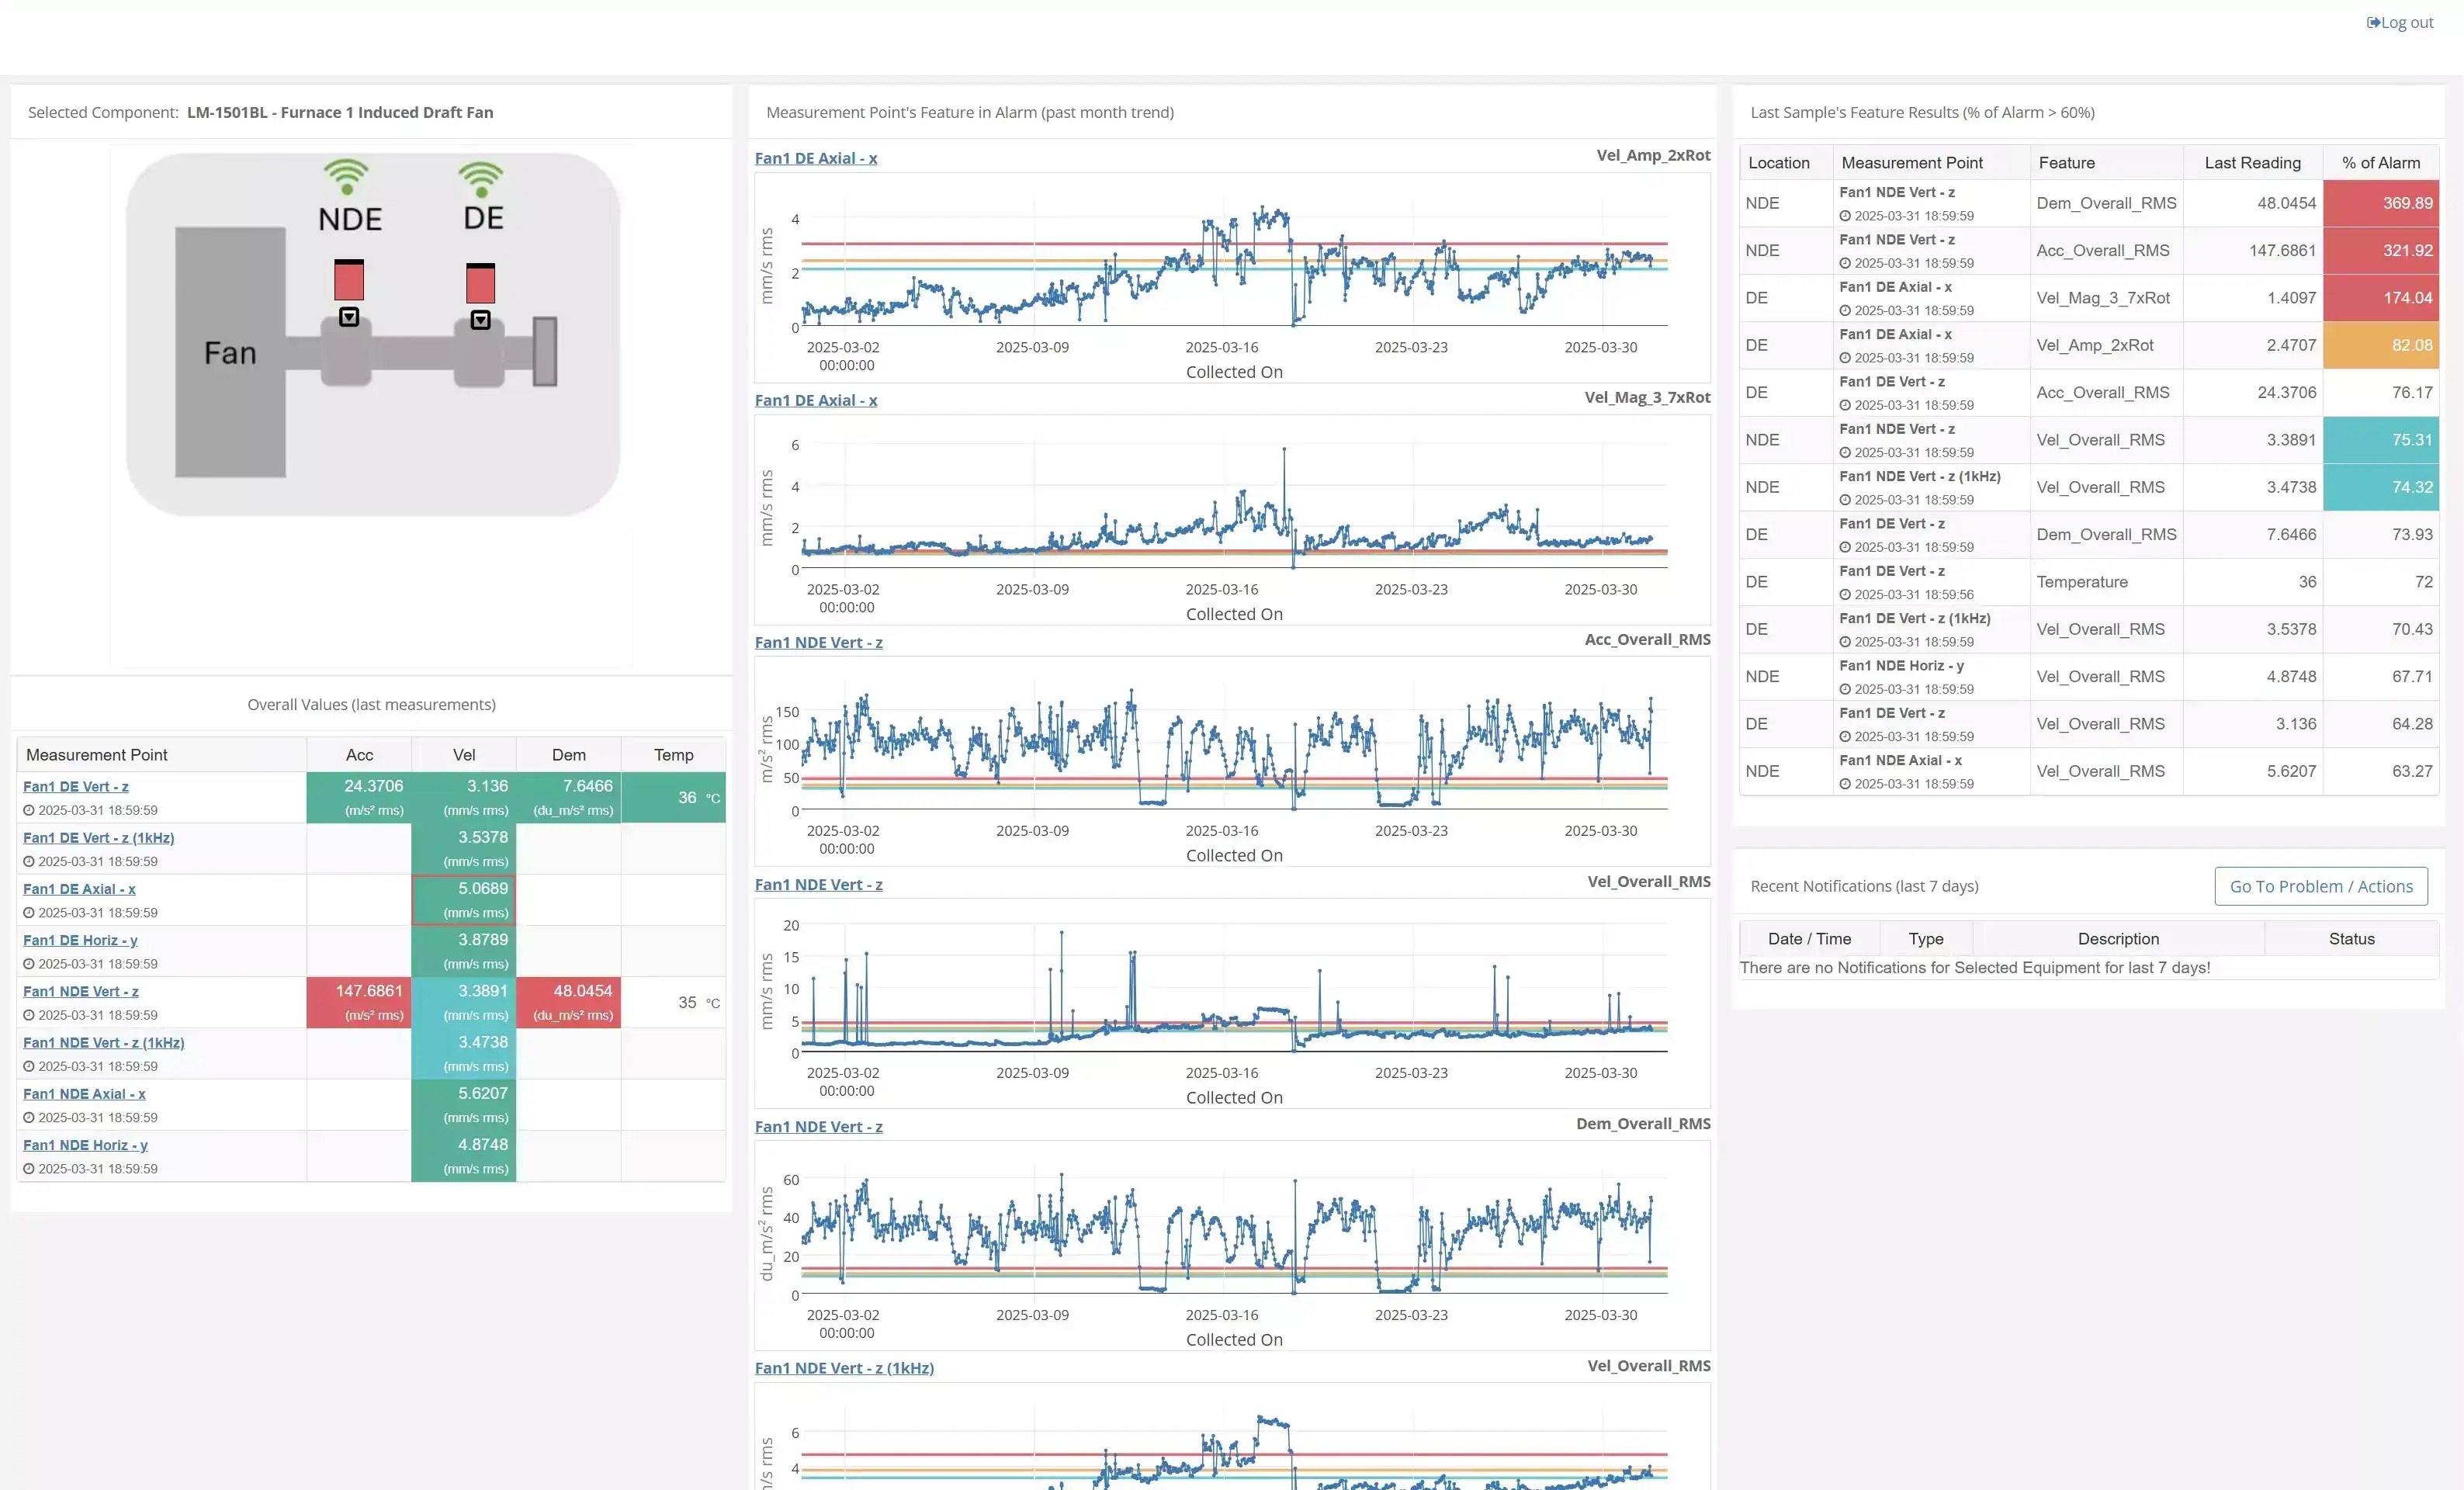Select Vel_Mag_3_7xRot feature cell in alarm table

point(2106,298)
